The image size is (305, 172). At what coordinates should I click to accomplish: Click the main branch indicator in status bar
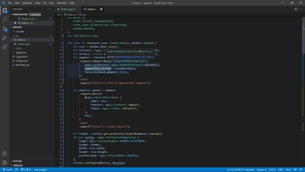[x=8, y=170]
